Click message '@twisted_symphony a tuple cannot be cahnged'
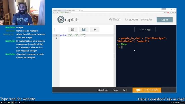The image size is (185, 104). click(x=30, y=56)
